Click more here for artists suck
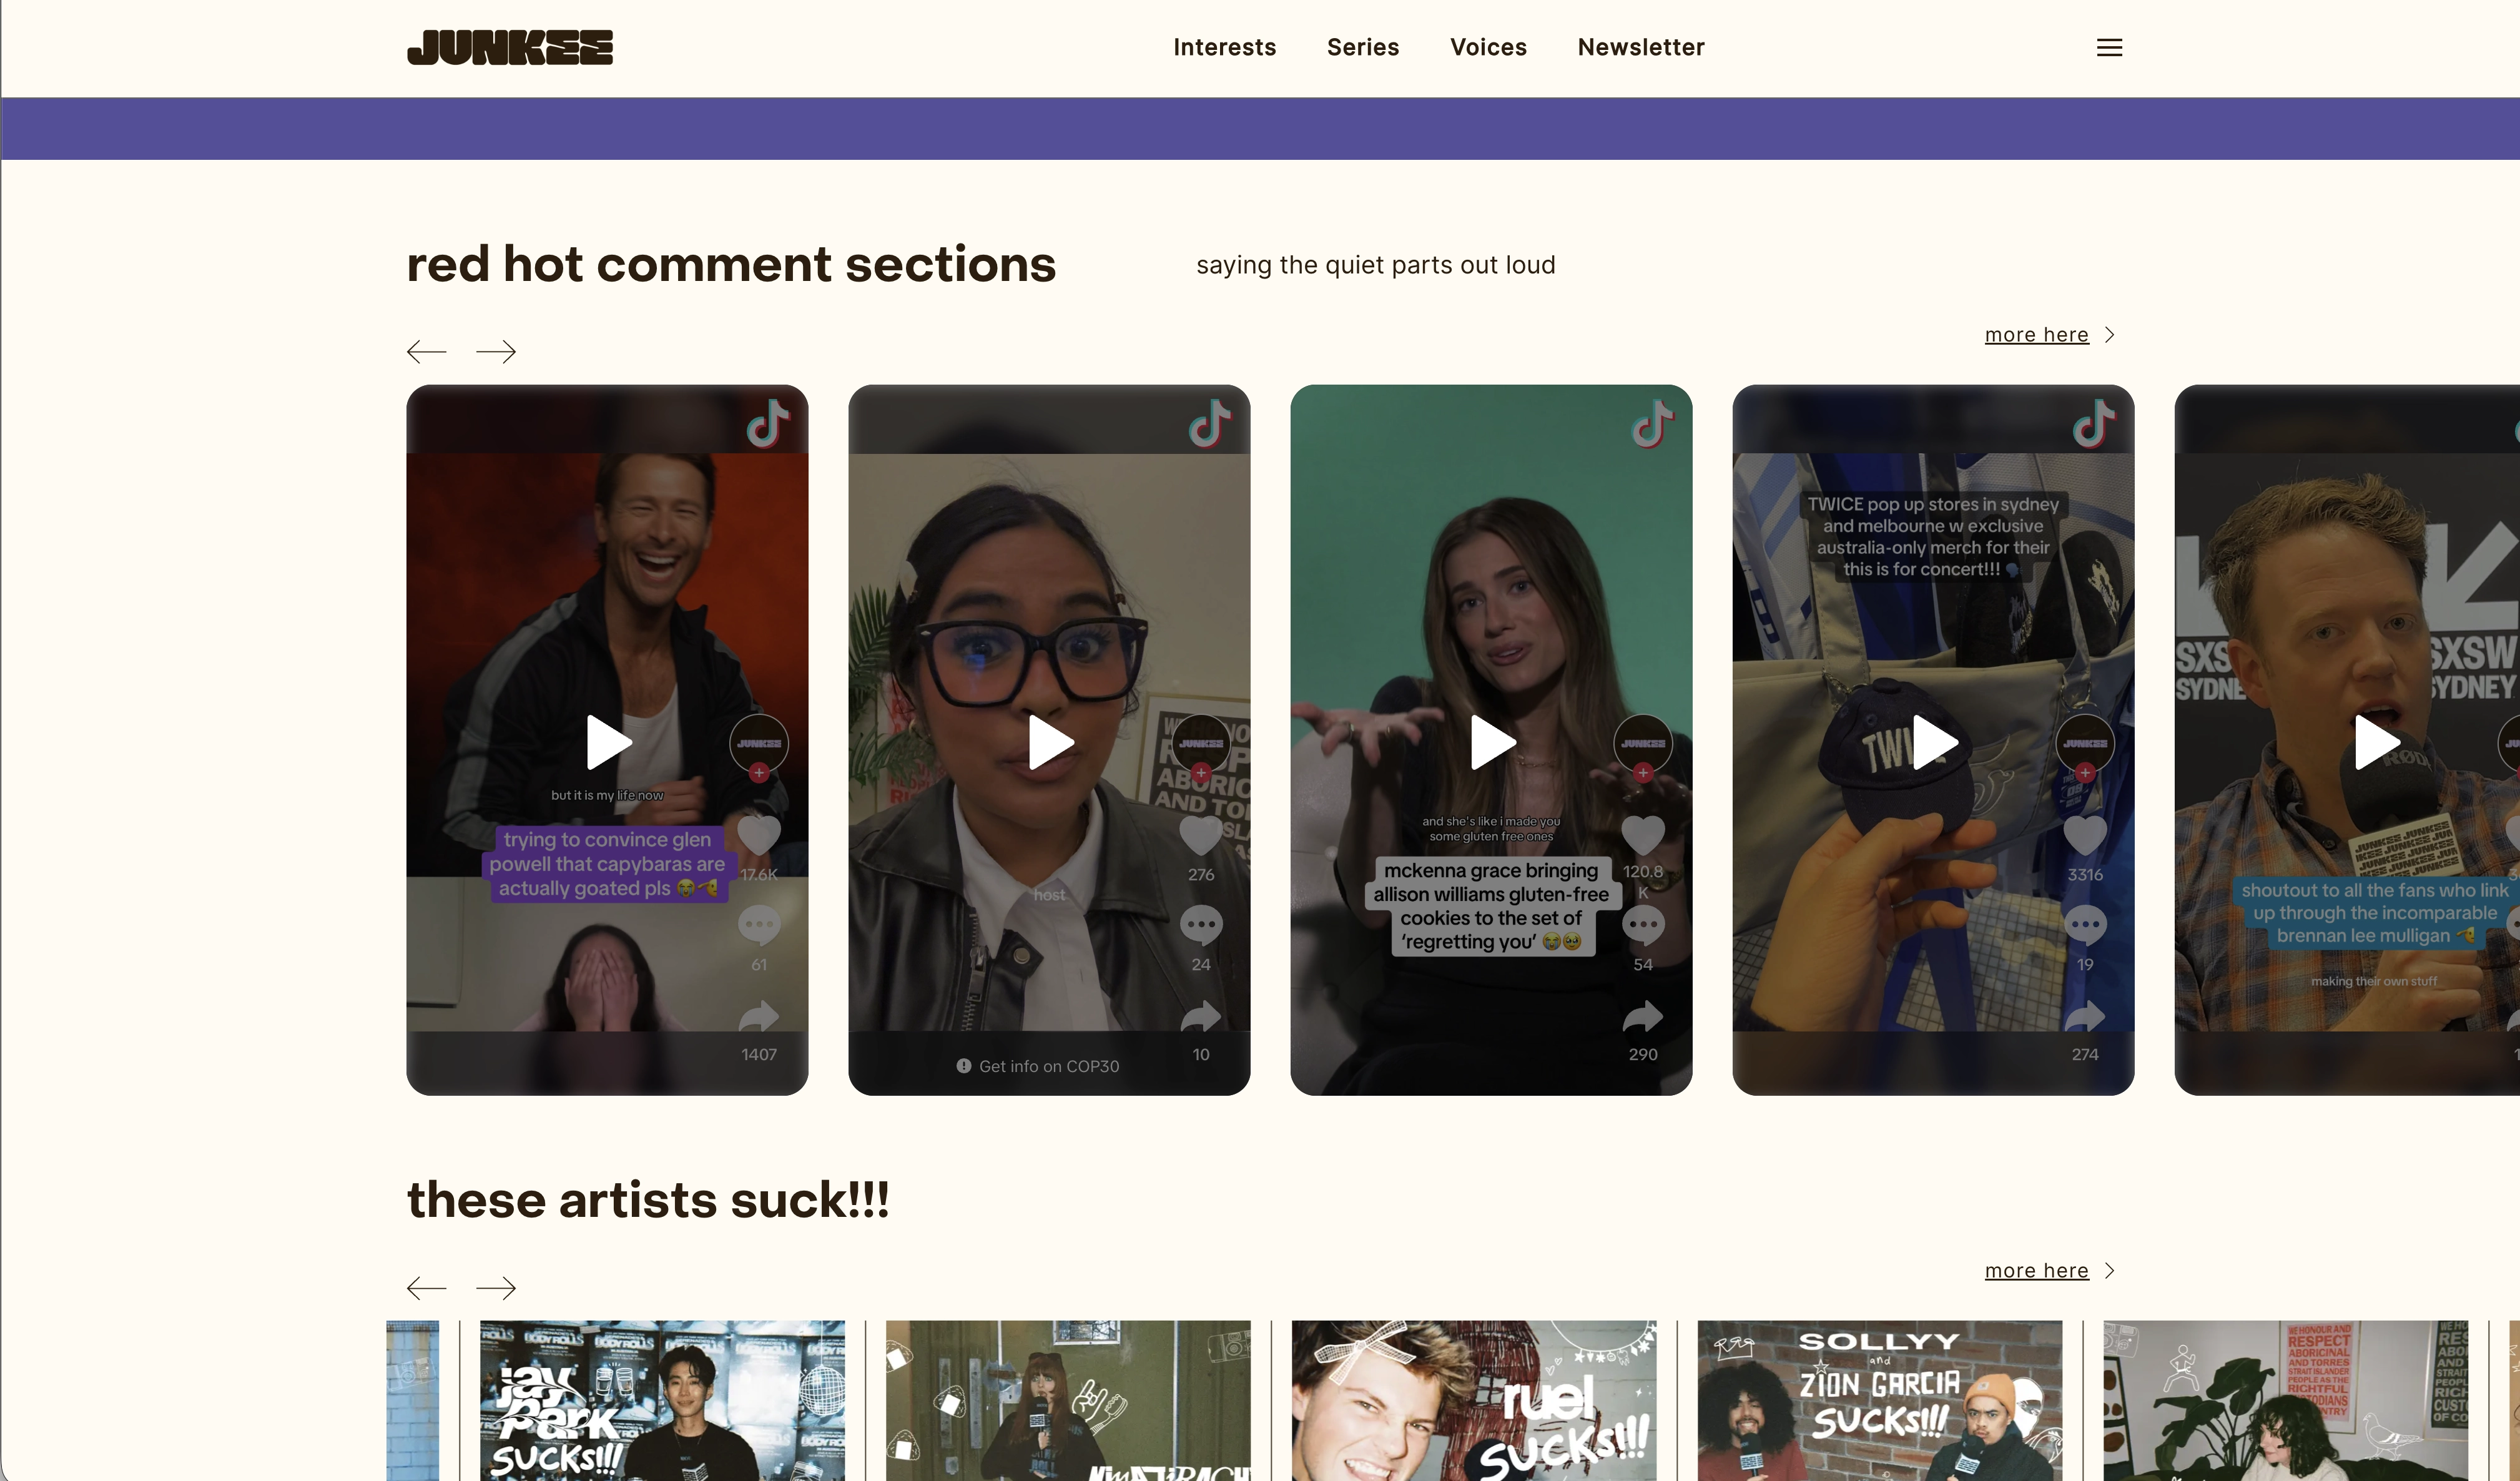Image resolution: width=2520 pixels, height=1481 pixels. 2036,1271
